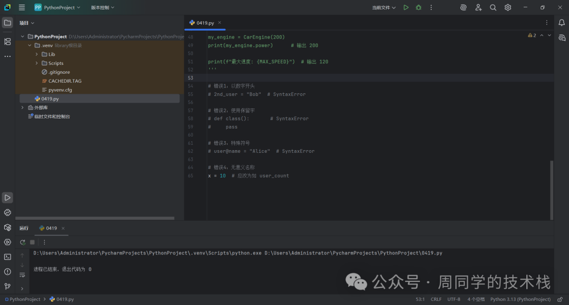
Task: Toggle soft-wrap in the Run console
Action: point(22,275)
